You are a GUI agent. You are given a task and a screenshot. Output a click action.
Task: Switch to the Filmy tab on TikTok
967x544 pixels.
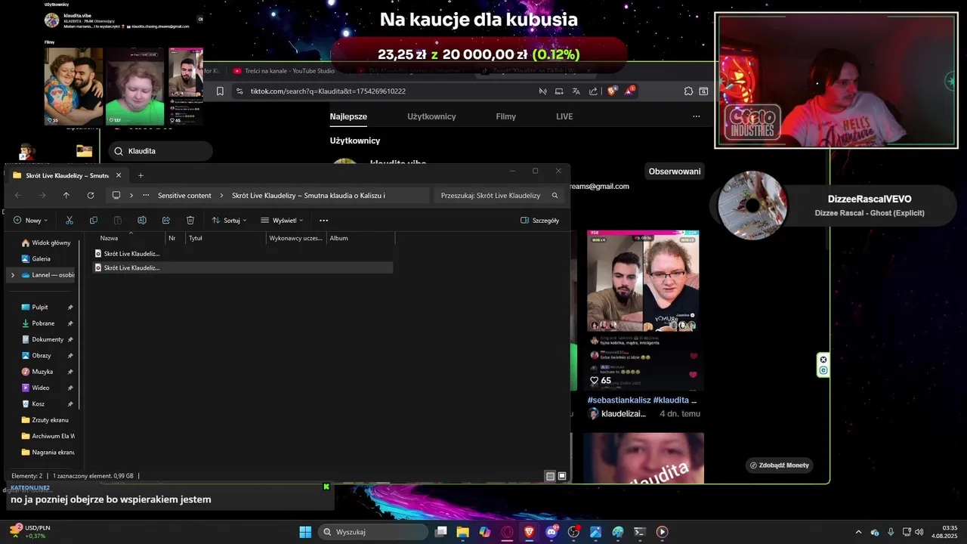coord(506,116)
